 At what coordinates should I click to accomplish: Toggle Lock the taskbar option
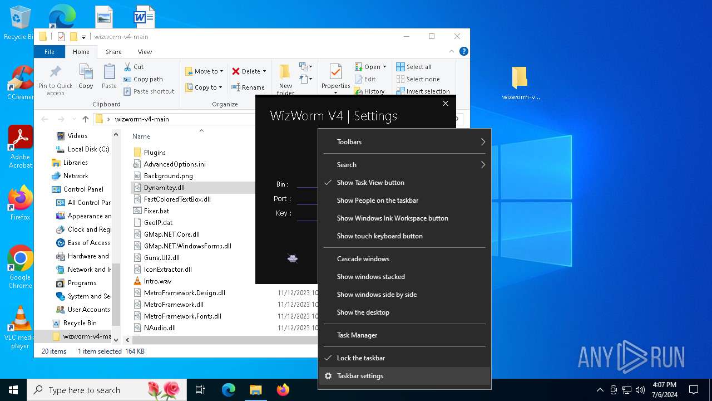pos(404,358)
